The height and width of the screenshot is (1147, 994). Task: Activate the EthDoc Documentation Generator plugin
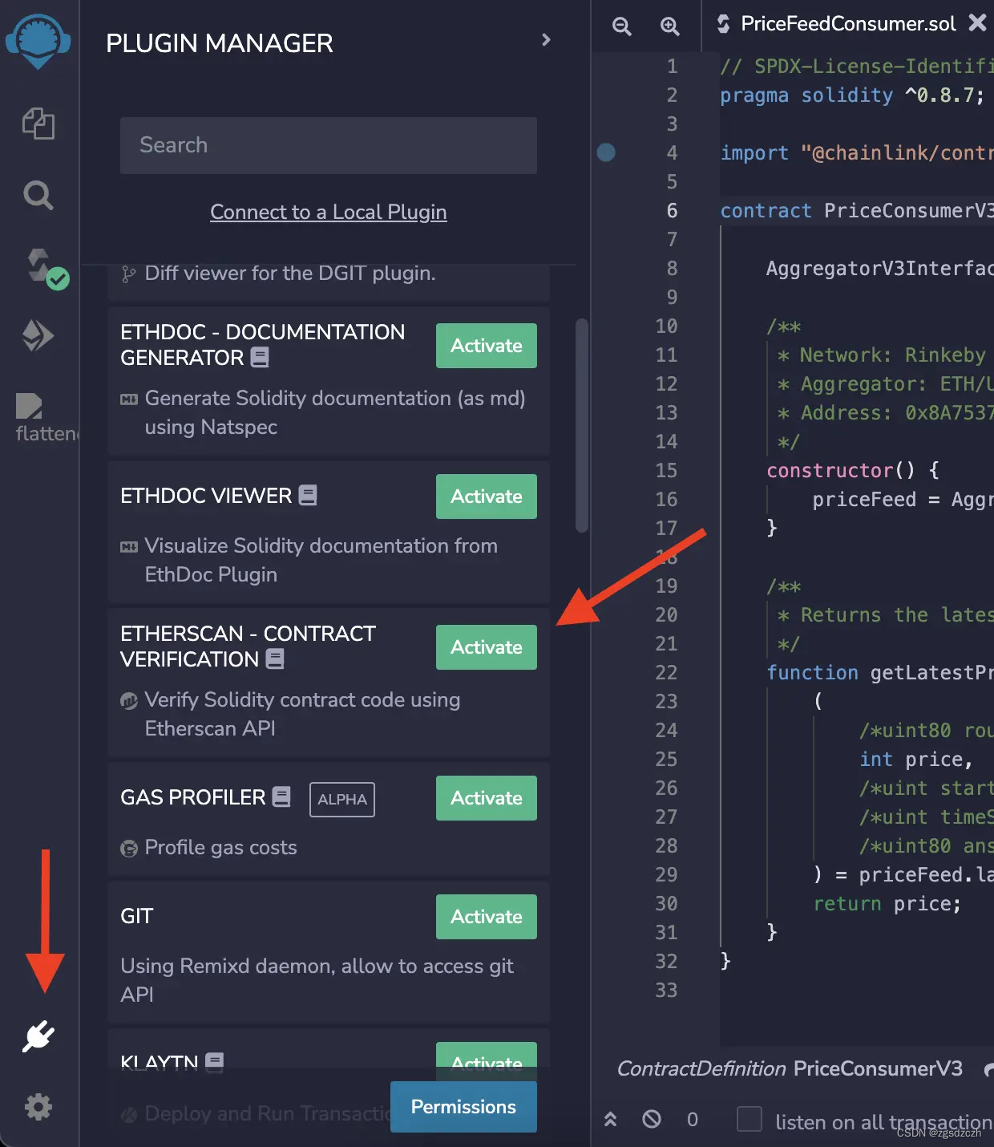click(x=487, y=346)
